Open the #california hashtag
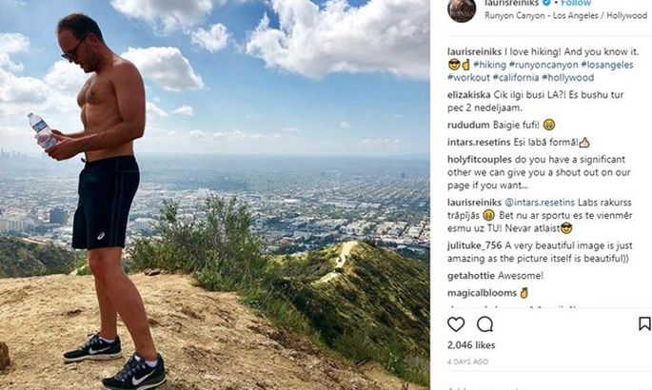Image resolution: width=652 pixels, height=390 pixels. (x=516, y=78)
